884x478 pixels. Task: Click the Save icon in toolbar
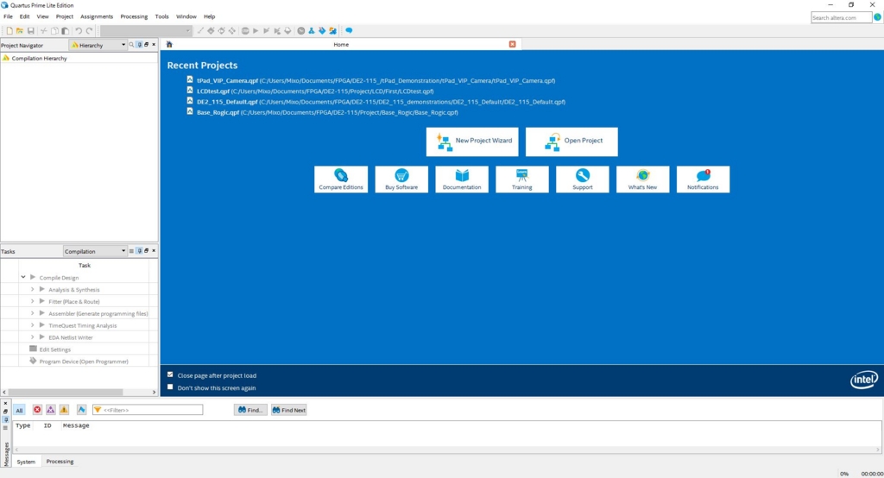30,30
